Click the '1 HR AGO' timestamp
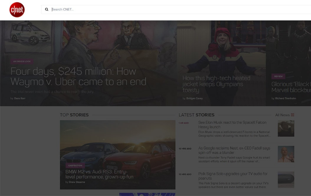The image size is (311, 196). [183, 123]
